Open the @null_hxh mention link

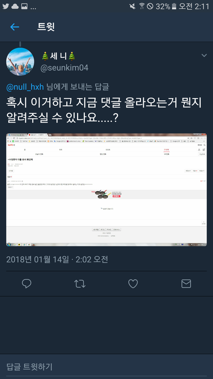tap(25, 87)
